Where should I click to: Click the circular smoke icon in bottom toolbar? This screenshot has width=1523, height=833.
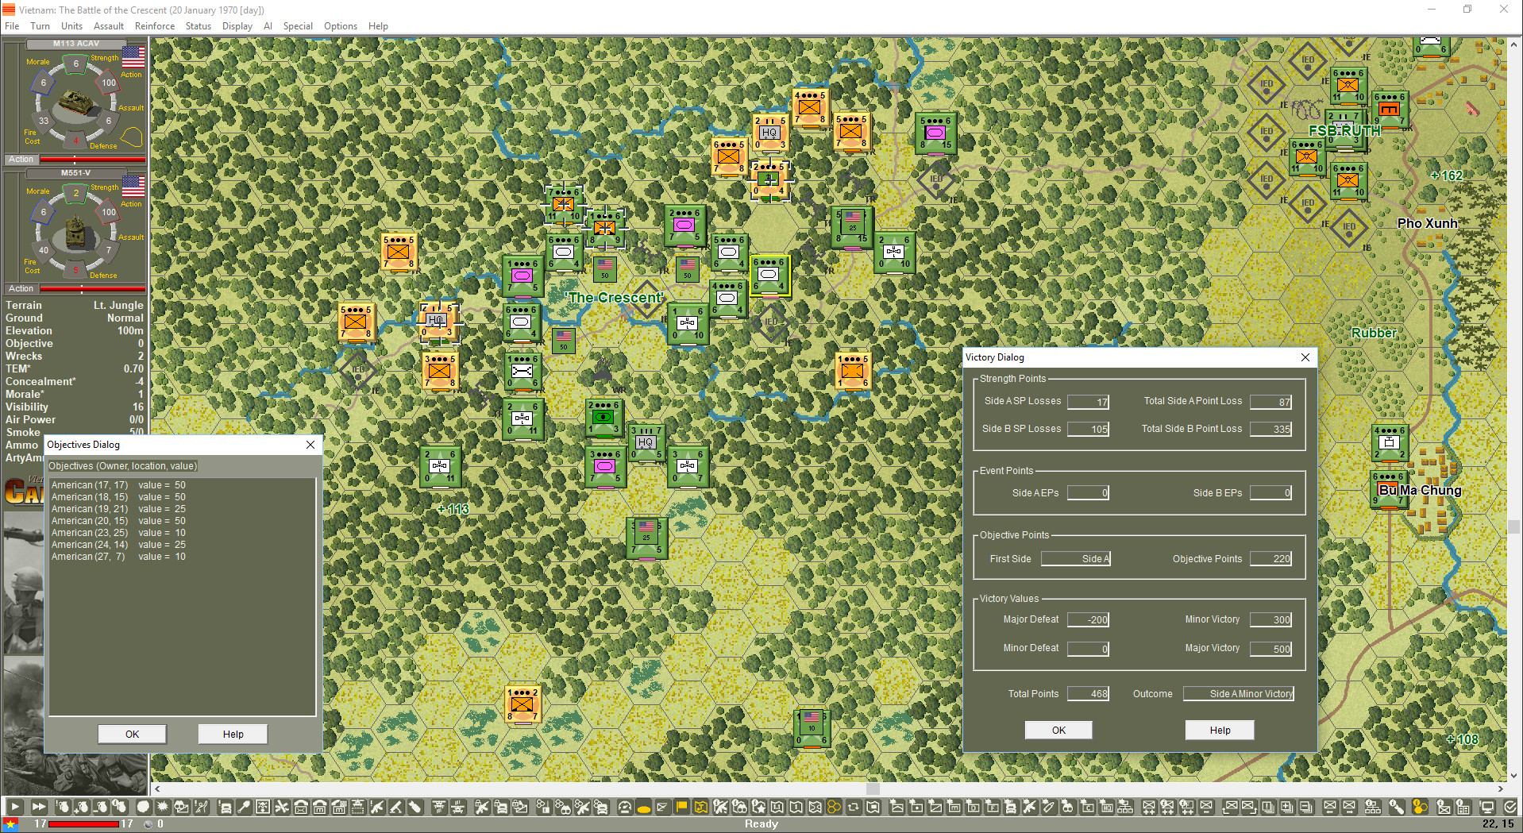144,807
